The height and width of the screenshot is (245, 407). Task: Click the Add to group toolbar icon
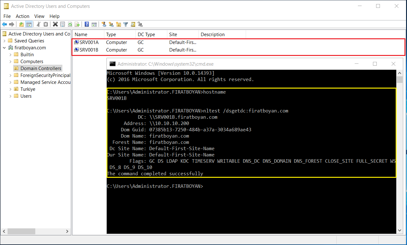[x=140, y=24]
